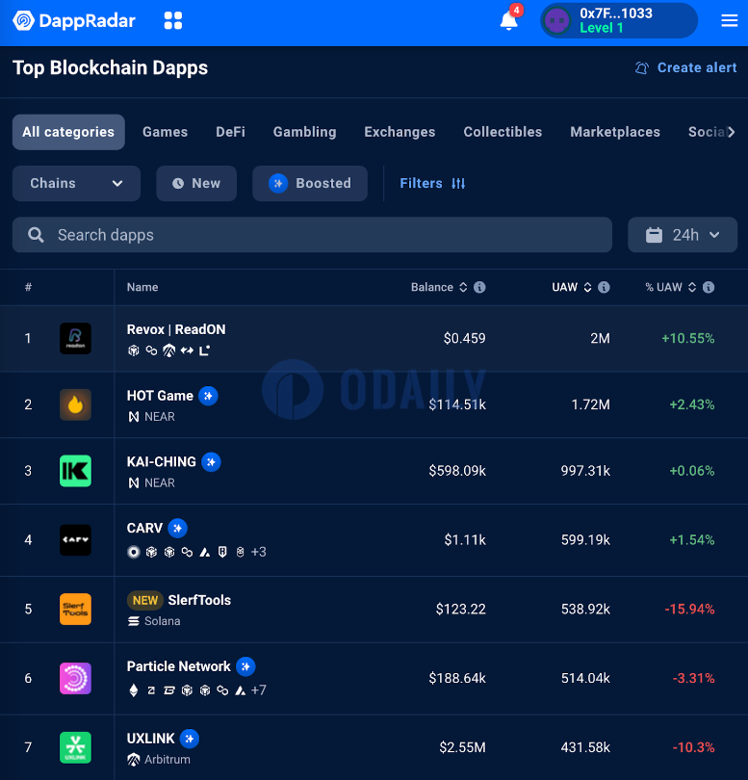Viewport: 748px width, 780px height.
Task: Select the All categories tab
Action: (x=68, y=132)
